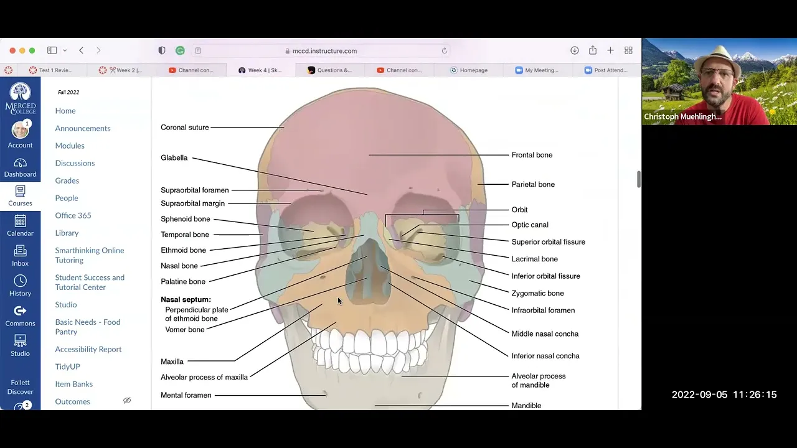Click the Frontal bone label
797x448 pixels.
click(532, 155)
